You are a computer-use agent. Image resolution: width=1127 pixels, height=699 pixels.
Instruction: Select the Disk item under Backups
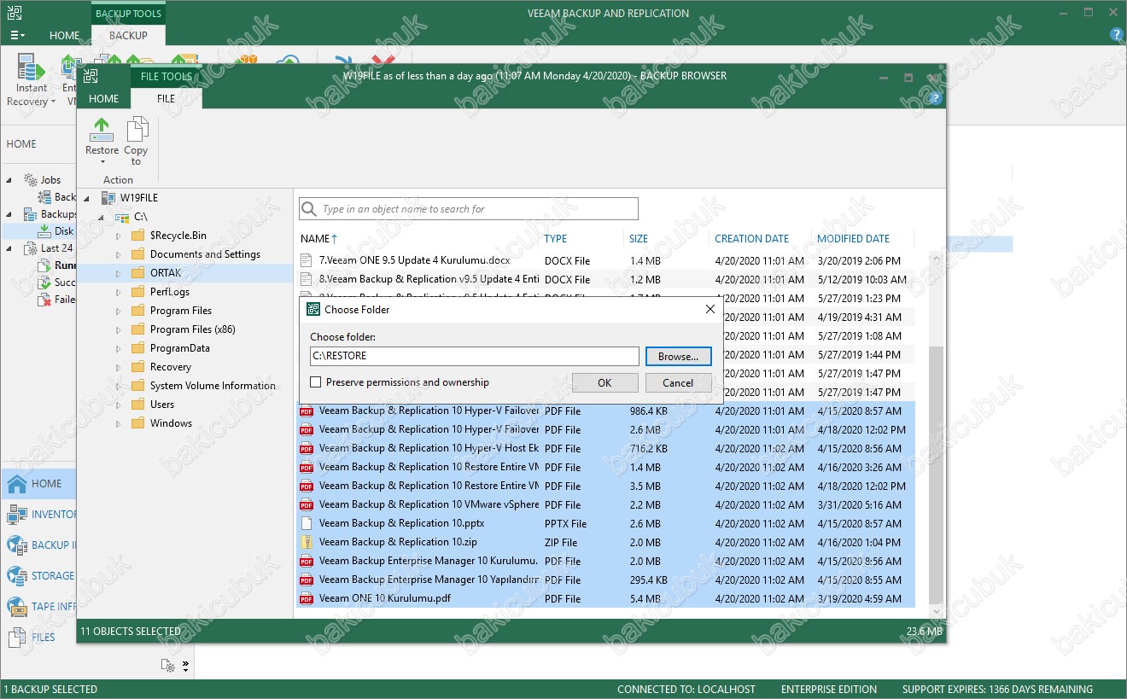click(64, 231)
